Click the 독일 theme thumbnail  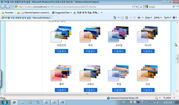tap(118, 73)
